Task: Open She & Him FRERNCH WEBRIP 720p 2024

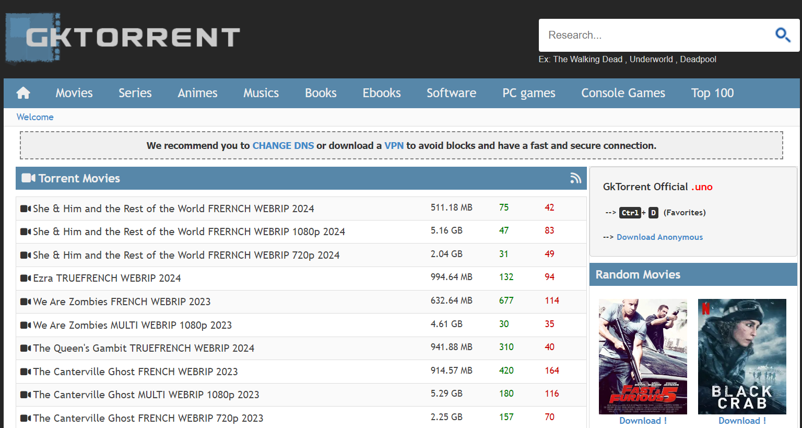Action: (x=186, y=255)
